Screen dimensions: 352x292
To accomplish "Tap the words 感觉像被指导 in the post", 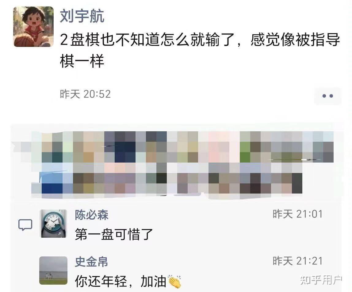I will 295,40.
